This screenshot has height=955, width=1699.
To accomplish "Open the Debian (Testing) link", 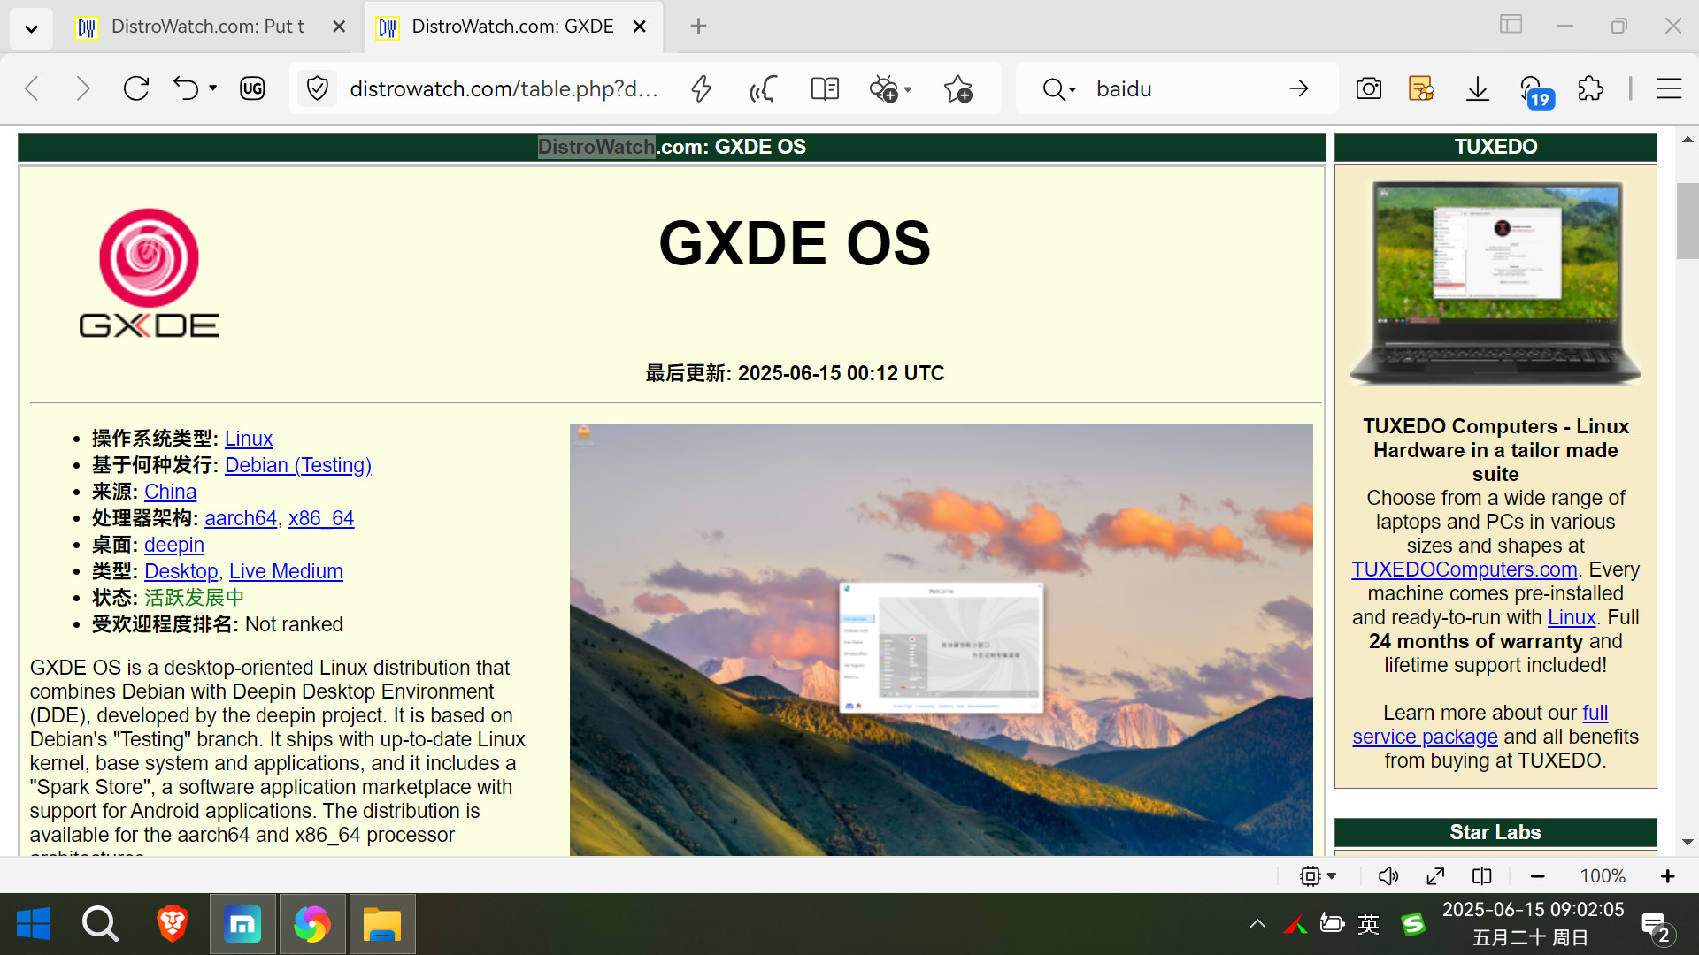I will pyautogui.click(x=298, y=465).
